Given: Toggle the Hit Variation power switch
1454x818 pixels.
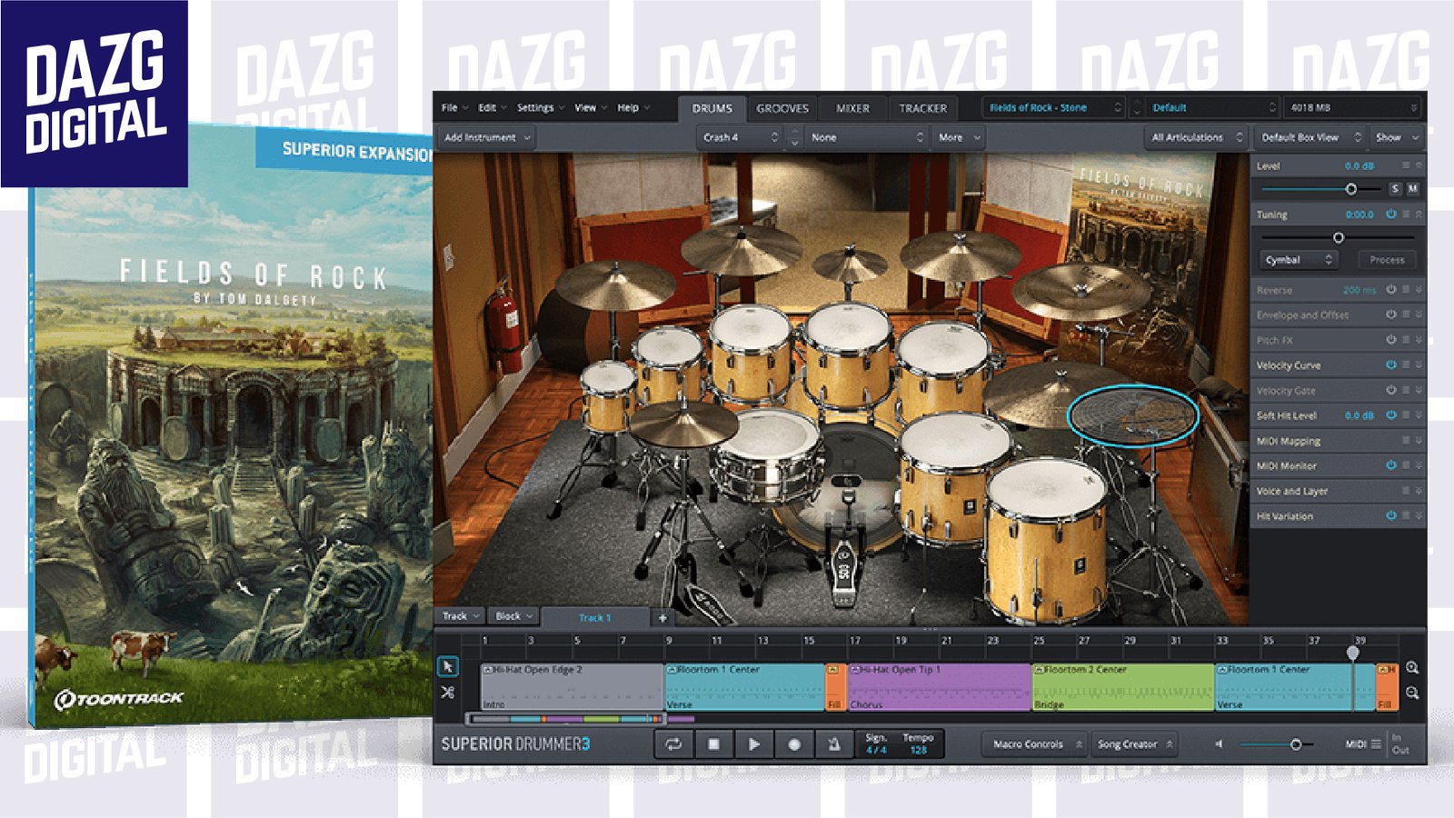Looking at the screenshot, I should tap(1391, 515).
